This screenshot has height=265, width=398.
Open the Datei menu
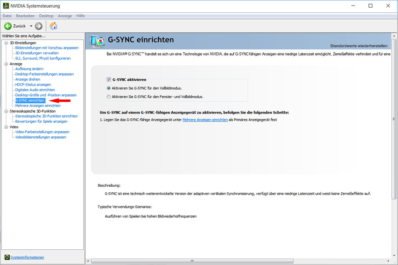[7, 16]
